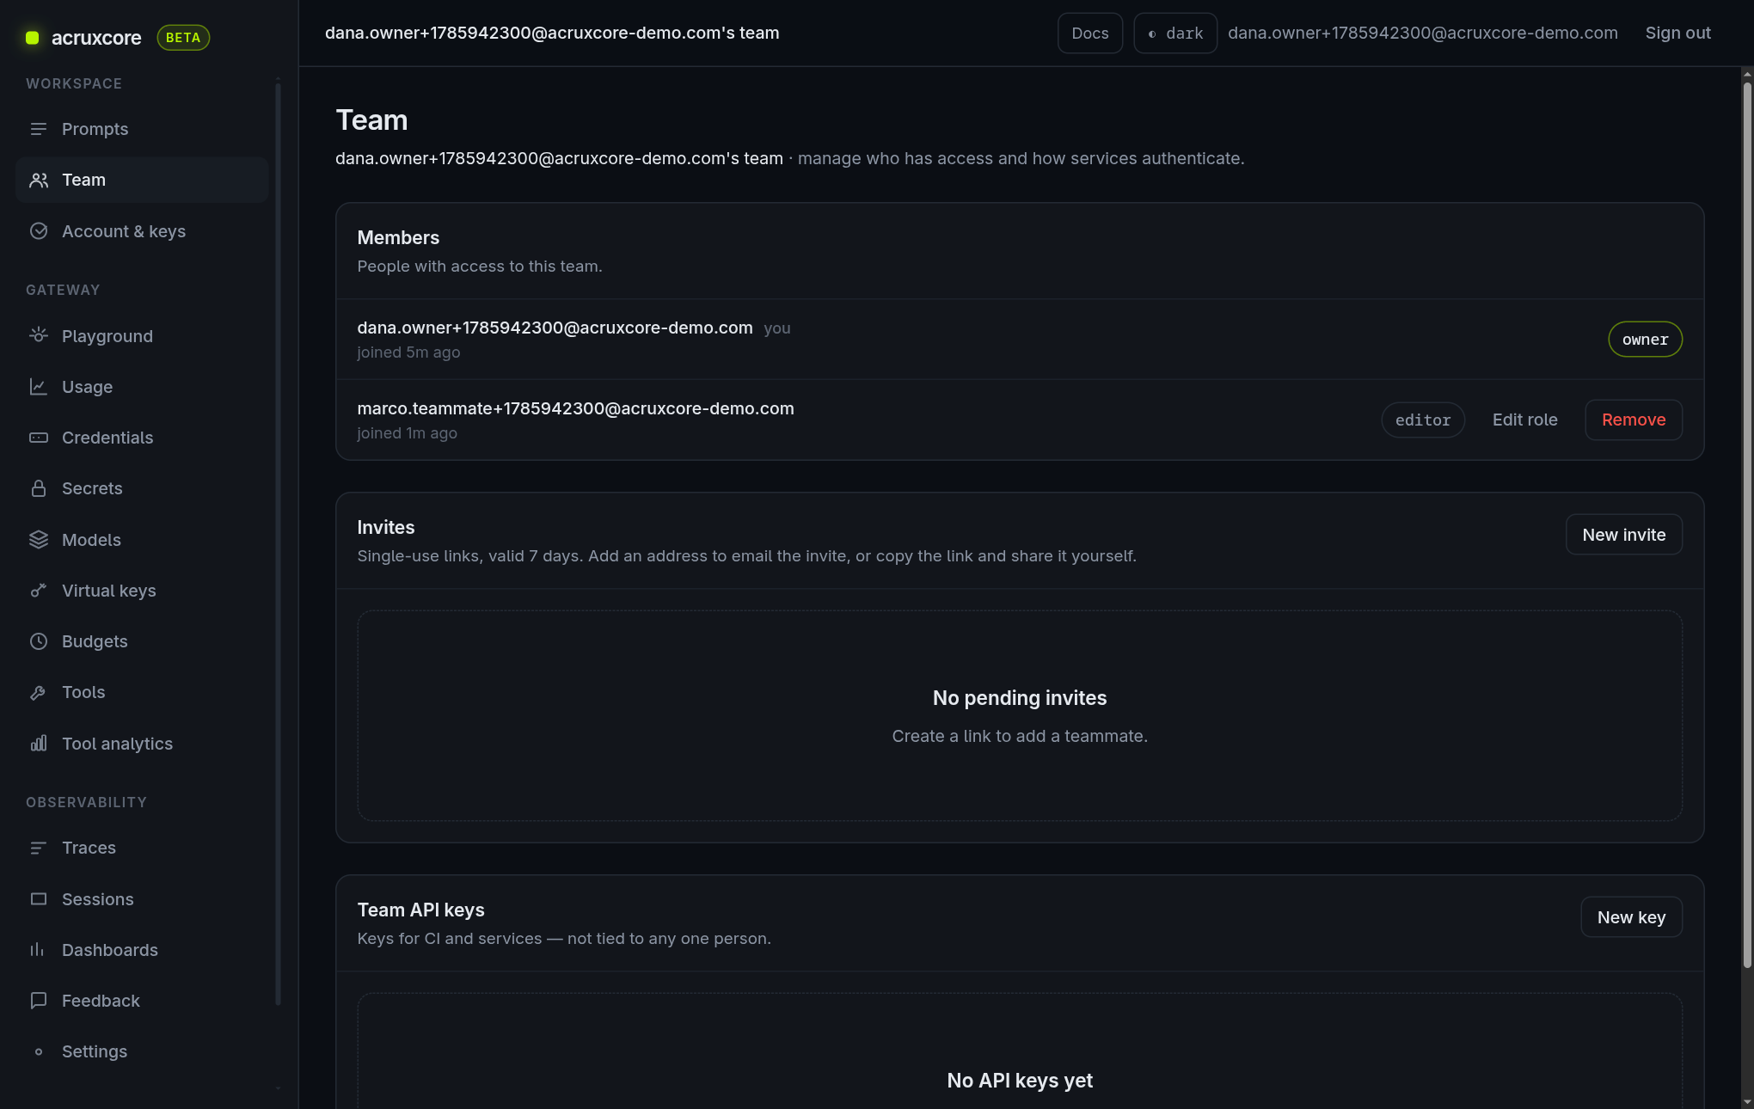Open the Account & keys page
Screen dimensions: 1754x1109
pos(142,231)
